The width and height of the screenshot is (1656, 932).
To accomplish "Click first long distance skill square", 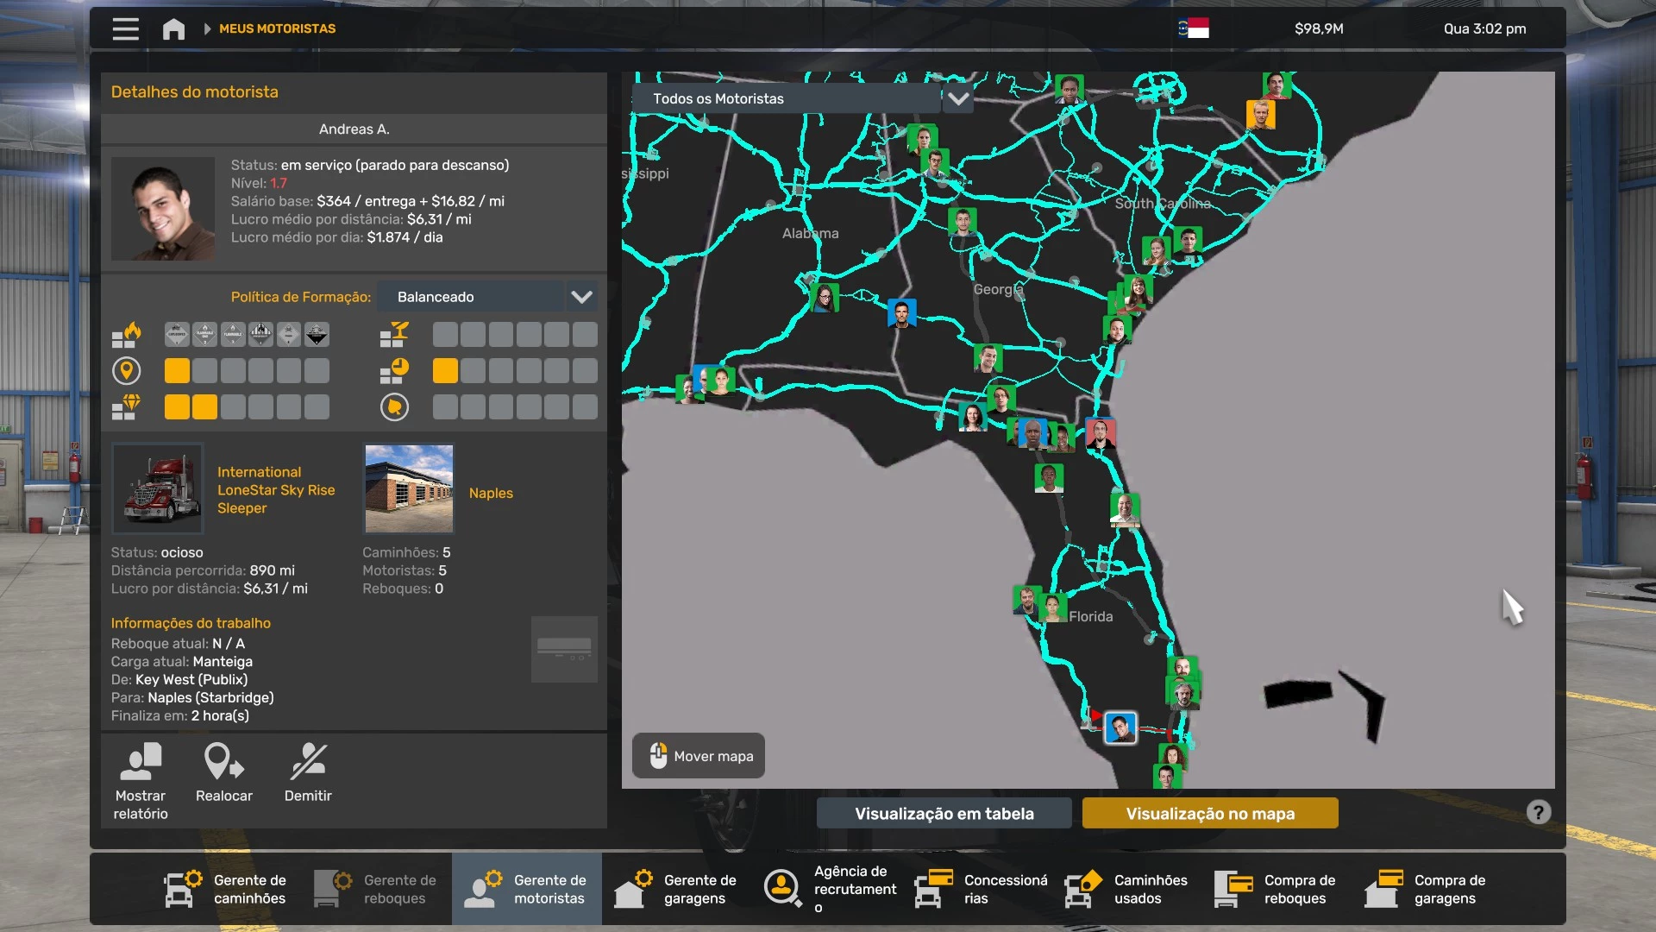I will (177, 371).
